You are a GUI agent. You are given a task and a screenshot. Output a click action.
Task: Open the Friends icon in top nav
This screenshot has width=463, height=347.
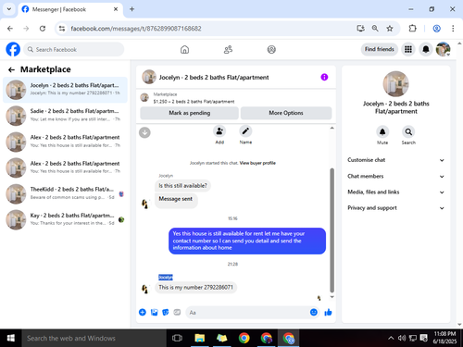[x=228, y=49]
